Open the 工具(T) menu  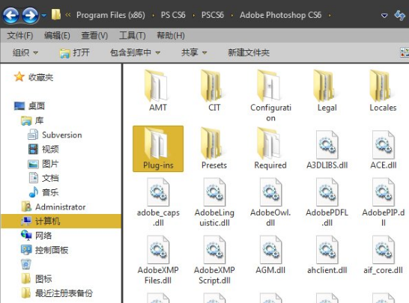click(x=133, y=35)
